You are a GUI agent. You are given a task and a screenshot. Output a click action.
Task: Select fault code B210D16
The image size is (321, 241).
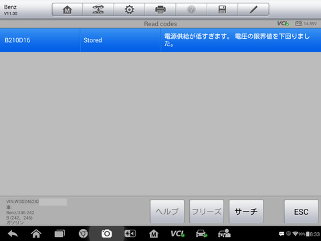pos(17,40)
